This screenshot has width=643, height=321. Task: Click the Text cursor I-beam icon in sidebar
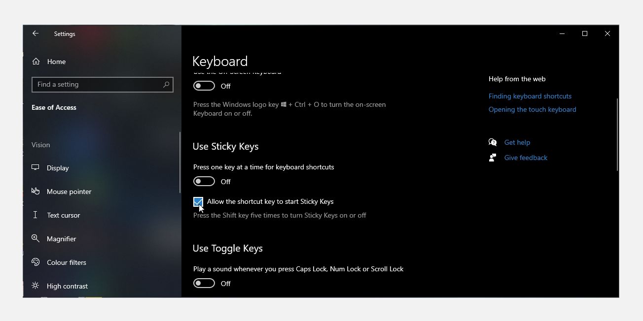(35, 215)
